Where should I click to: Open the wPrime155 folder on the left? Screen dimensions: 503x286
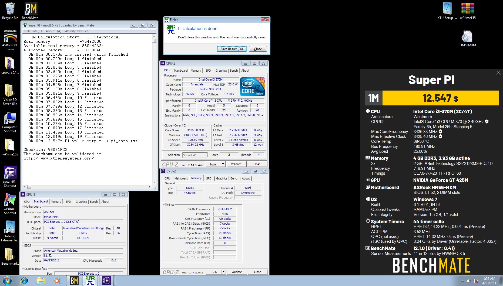10,147
